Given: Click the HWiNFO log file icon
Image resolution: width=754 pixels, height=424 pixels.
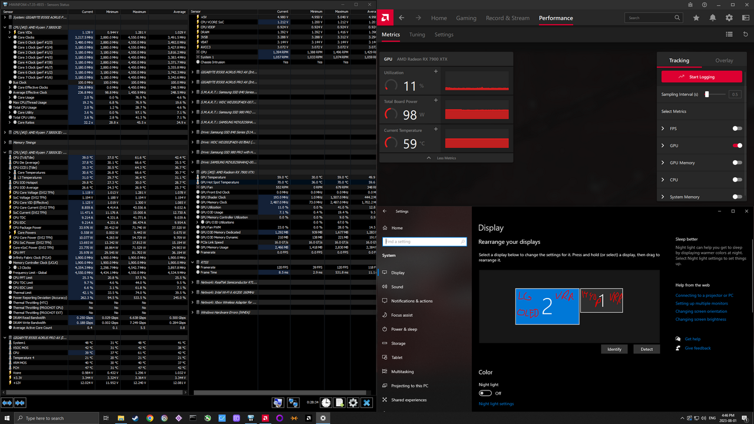Looking at the screenshot, I should pyautogui.click(x=339, y=403).
